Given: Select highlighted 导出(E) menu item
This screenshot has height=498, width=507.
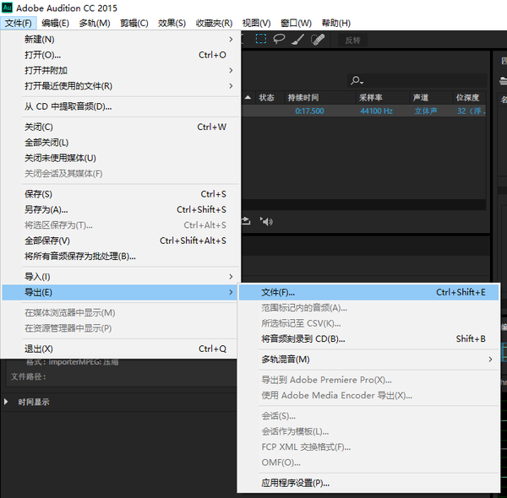Looking at the screenshot, I should point(120,292).
